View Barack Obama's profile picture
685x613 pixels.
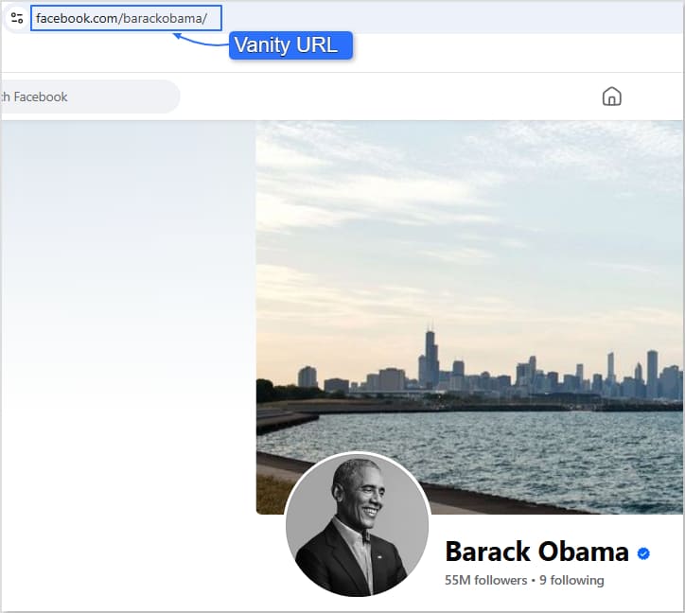(x=358, y=524)
